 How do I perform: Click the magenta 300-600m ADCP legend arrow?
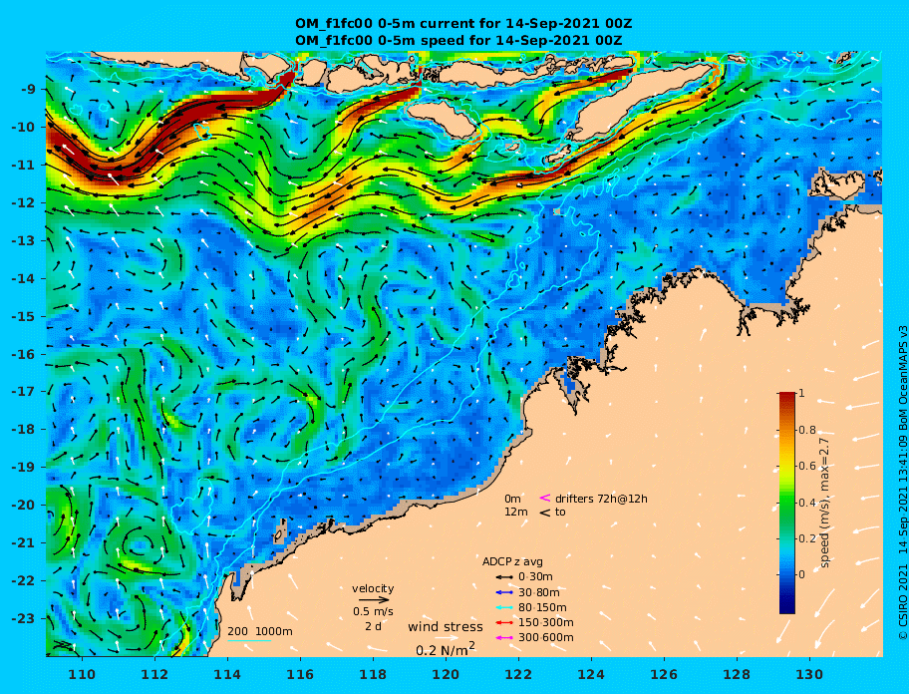[x=504, y=638]
